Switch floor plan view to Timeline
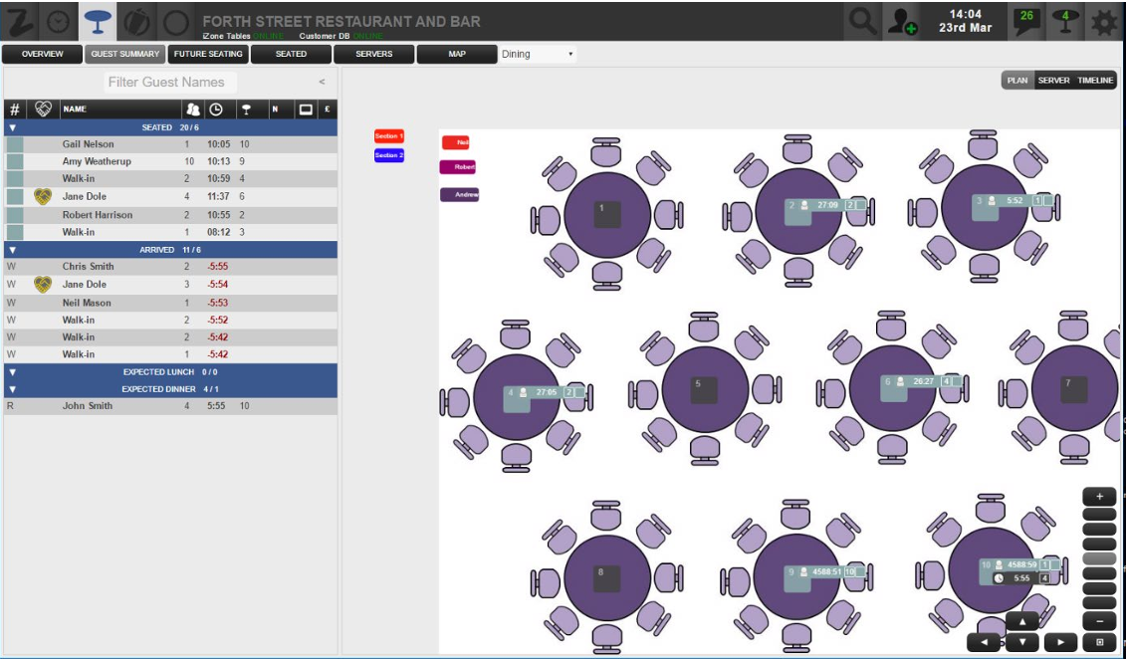Image resolution: width=1127 pixels, height=659 pixels. (1095, 81)
